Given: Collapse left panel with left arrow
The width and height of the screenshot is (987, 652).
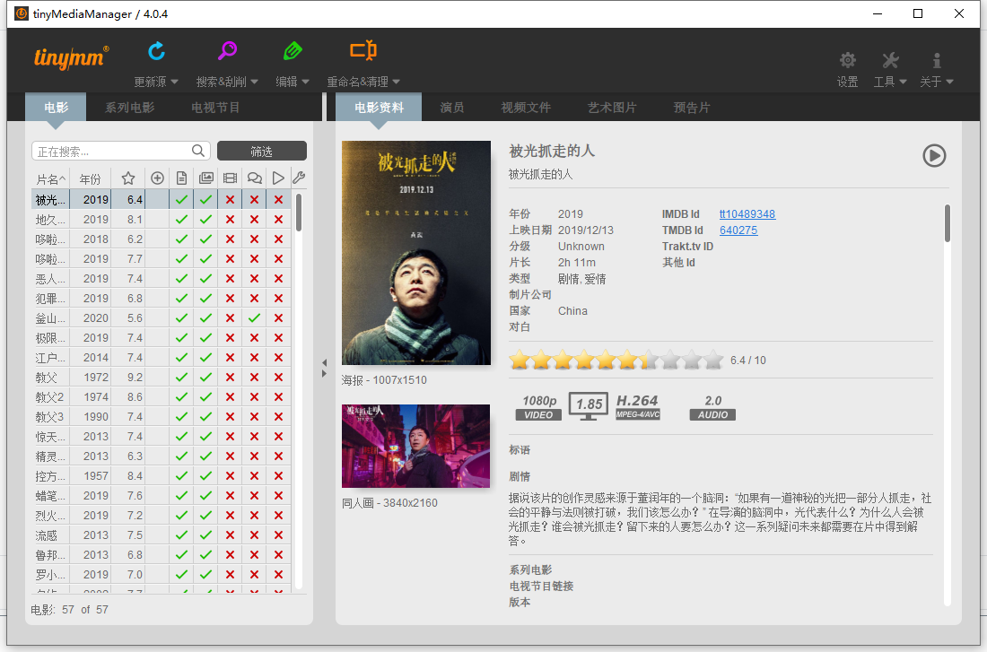Looking at the screenshot, I should click(x=324, y=362).
